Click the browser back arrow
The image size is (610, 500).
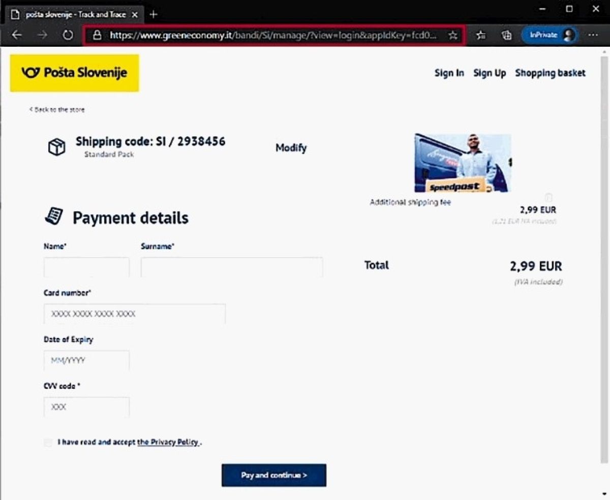click(x=17, y=35)
